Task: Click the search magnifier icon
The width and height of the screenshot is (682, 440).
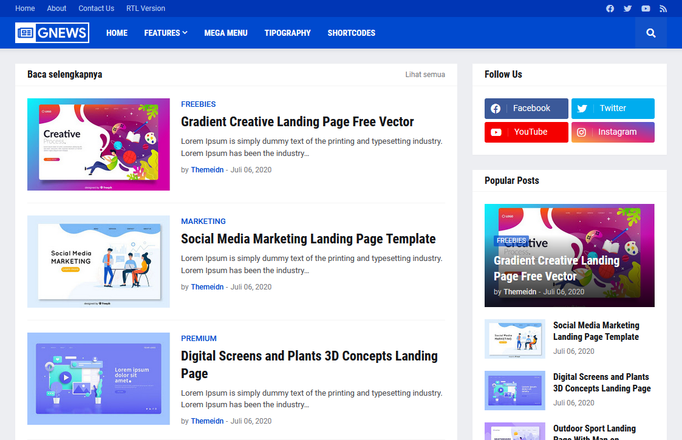Action: pyautogui.click(x=650, y=33)
